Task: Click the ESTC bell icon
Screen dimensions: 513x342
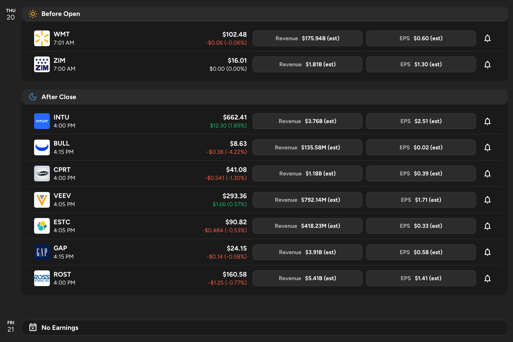Action: tap(487, 226)
